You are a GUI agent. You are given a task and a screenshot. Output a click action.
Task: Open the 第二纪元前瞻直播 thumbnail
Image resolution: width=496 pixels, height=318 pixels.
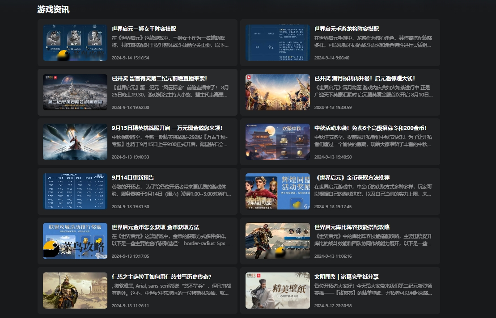pyautogui.click(x=75, y=92)
